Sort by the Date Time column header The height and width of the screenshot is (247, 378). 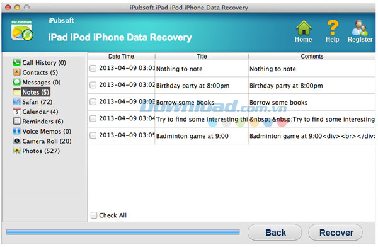121,57
